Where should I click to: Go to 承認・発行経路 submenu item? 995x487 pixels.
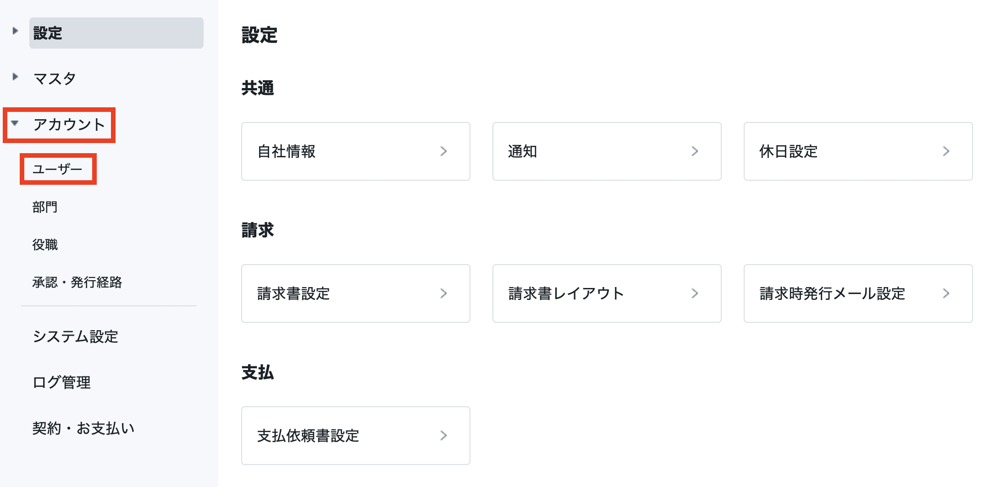77,282
